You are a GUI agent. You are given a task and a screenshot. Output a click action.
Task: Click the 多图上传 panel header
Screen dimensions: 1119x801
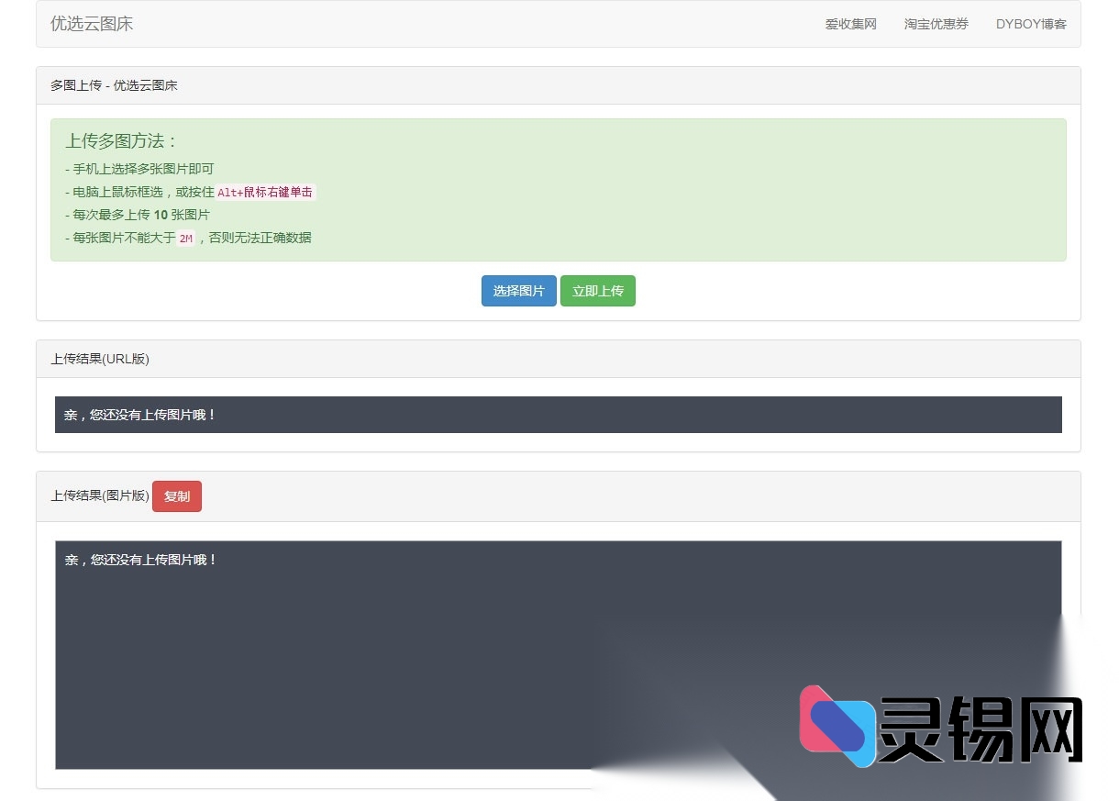click(x=115, y=85)
